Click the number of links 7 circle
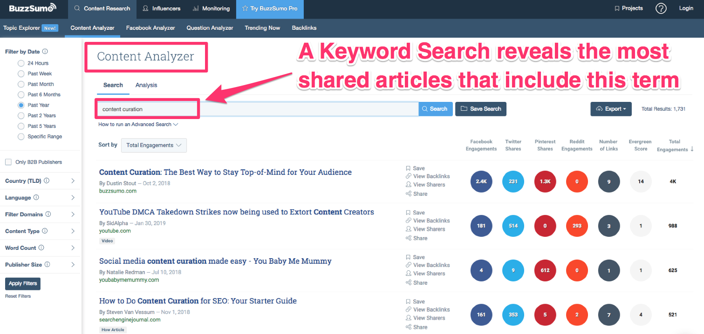This screenshot has height=334, width=704. [609, 314]
